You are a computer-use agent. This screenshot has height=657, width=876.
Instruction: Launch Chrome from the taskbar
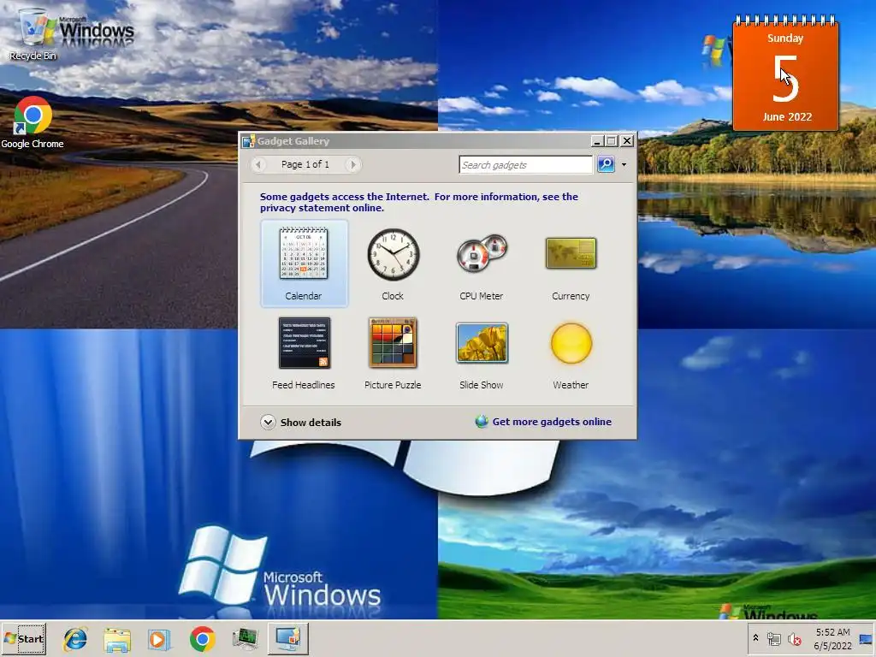click(202, 639)
